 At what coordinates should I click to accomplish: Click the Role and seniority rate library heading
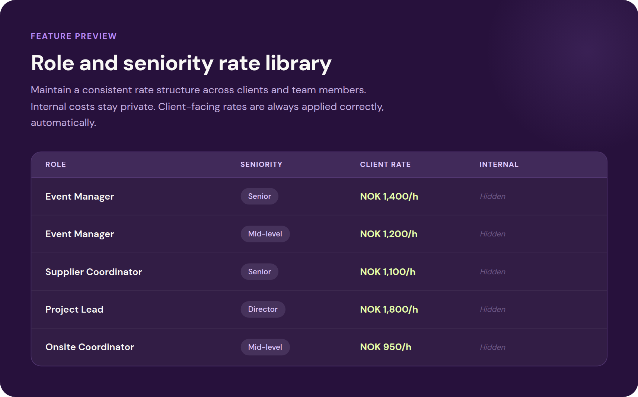pos(181,63)
